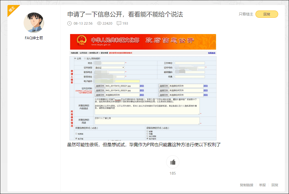Report the post via 举报
Screen dimensions: 289x194
click(262, 185)
